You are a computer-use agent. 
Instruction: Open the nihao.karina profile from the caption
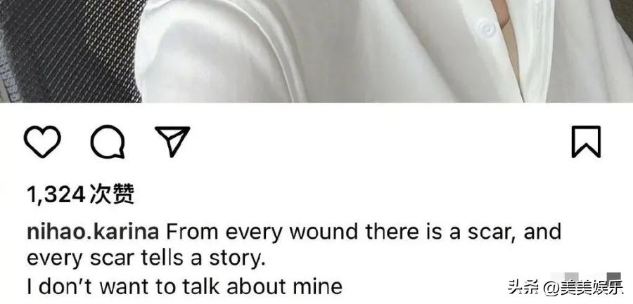[93, 232]
